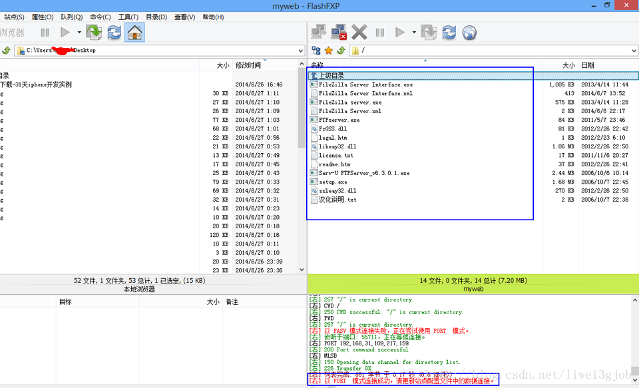
Task: Open the 工具(T) menu
Action: pyautogui.click(x=128, y=17)
